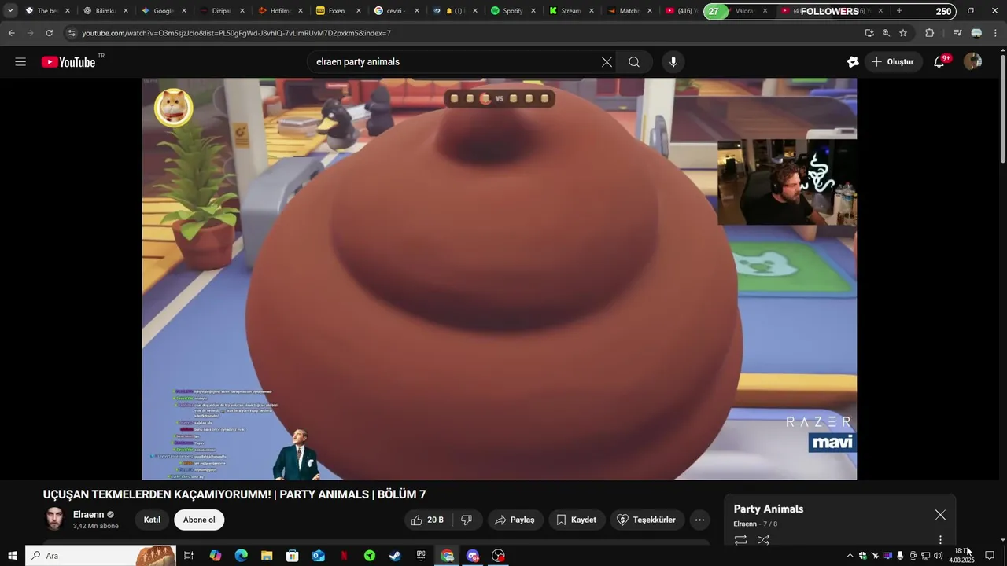Run search with the magnifier button
The width and height of the screenshot is (1007, 566).
point(634,62)
